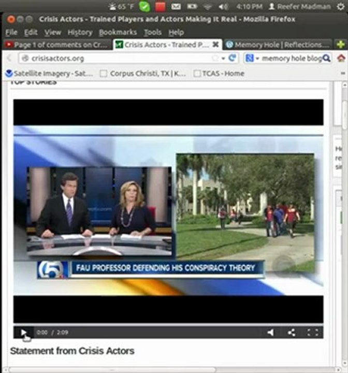Expand the address bar history dropdown
The width and height of the screenshot is (348, 373).
tap(223, 58)
